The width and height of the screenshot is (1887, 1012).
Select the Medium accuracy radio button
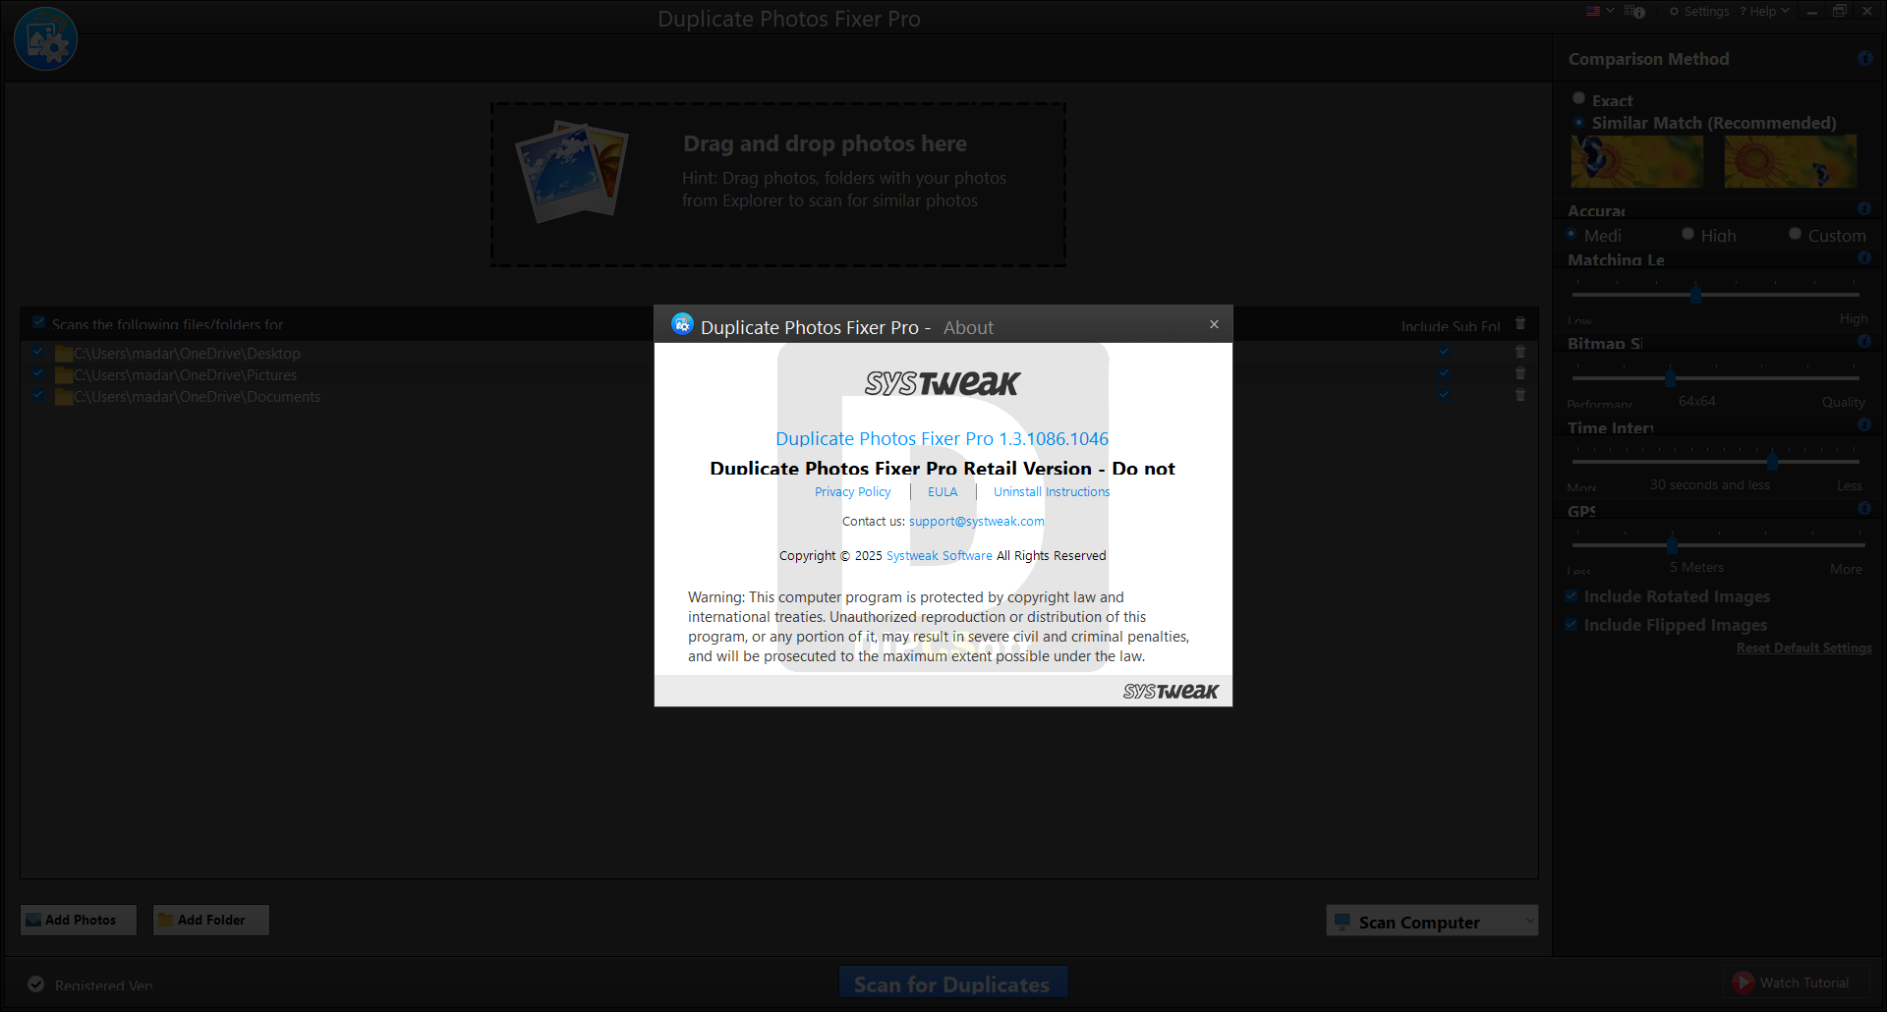pyautogui.click(x=1572, y=234)
